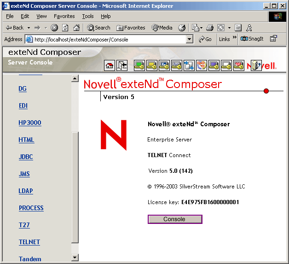Open the Media toolbar button

click(162, 28)
